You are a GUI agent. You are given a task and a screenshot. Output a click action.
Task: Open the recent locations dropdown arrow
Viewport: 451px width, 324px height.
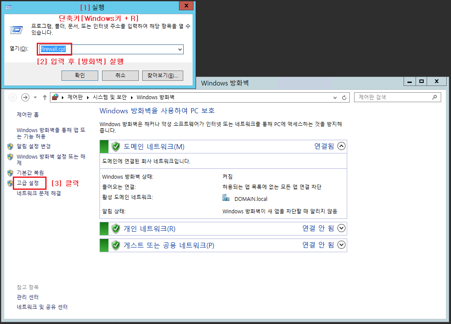[x=35, y=97]
